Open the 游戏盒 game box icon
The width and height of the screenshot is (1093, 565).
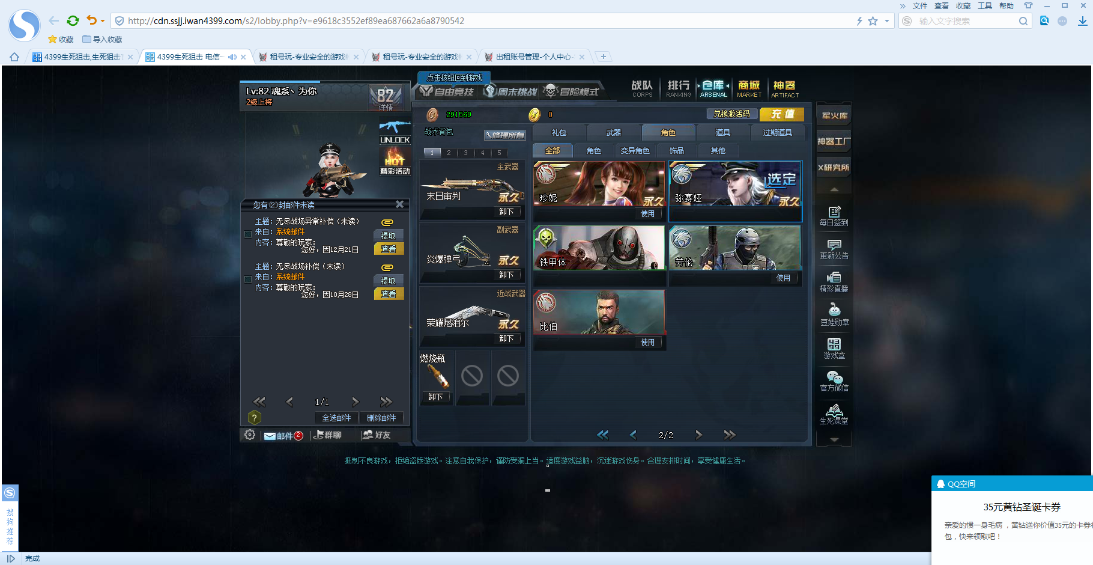834,349
